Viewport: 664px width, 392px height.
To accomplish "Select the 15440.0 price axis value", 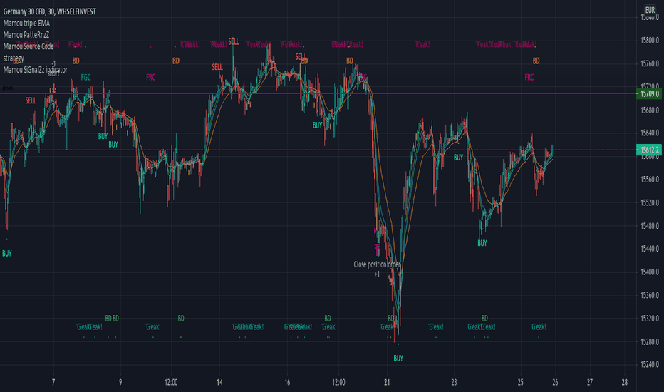I will pos(650,249).
